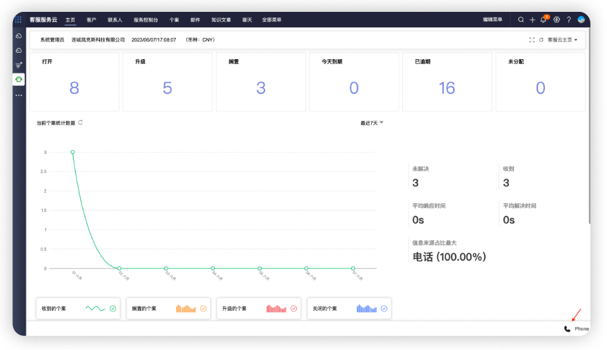Toggle the 搁置的个案 series check

click(x=204, y=309)
